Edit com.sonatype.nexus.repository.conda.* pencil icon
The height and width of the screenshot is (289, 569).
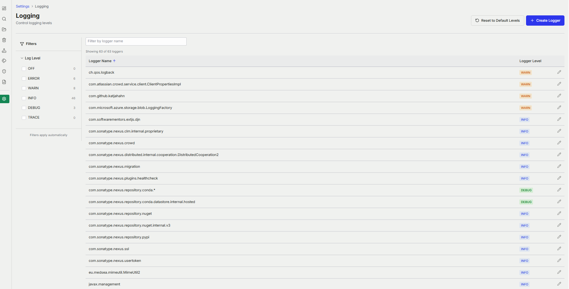[559, 190]
